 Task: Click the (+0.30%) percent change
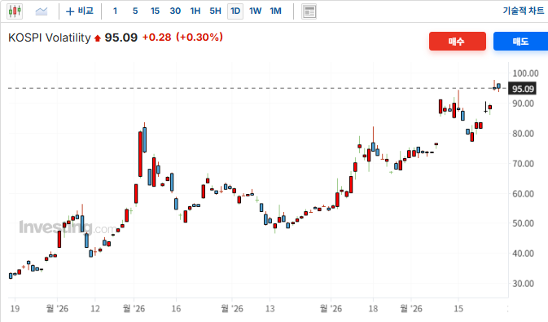pos(199,37)
